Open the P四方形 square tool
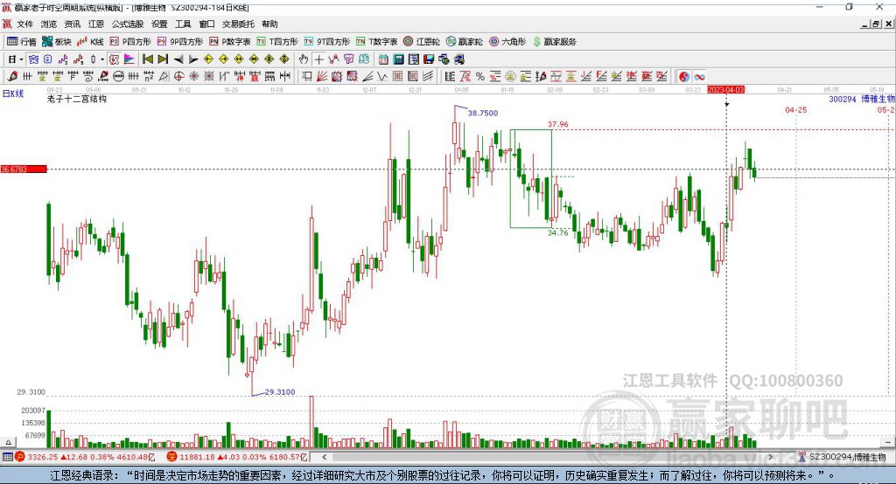The image size is (896, 484). (x=130, y=42)
